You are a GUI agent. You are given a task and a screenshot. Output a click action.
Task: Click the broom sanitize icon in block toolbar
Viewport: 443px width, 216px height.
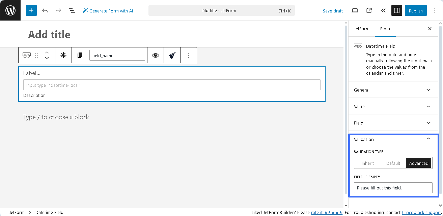172,55
